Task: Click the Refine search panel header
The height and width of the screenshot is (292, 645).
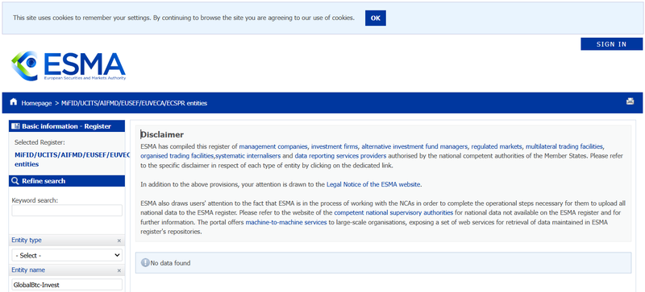Action: [67, 181]
